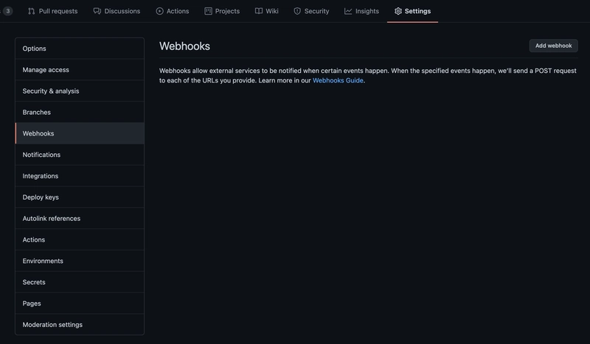Select Pages in the sidebar
Screen dimensions: 590x344
pos(80,303)
